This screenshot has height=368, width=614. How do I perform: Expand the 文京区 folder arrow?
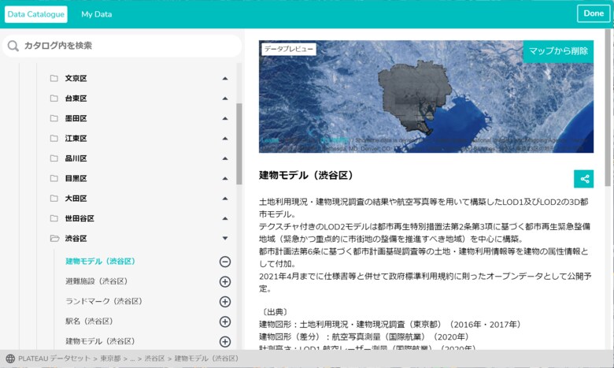pyautogui.click(x=225, y=78)
